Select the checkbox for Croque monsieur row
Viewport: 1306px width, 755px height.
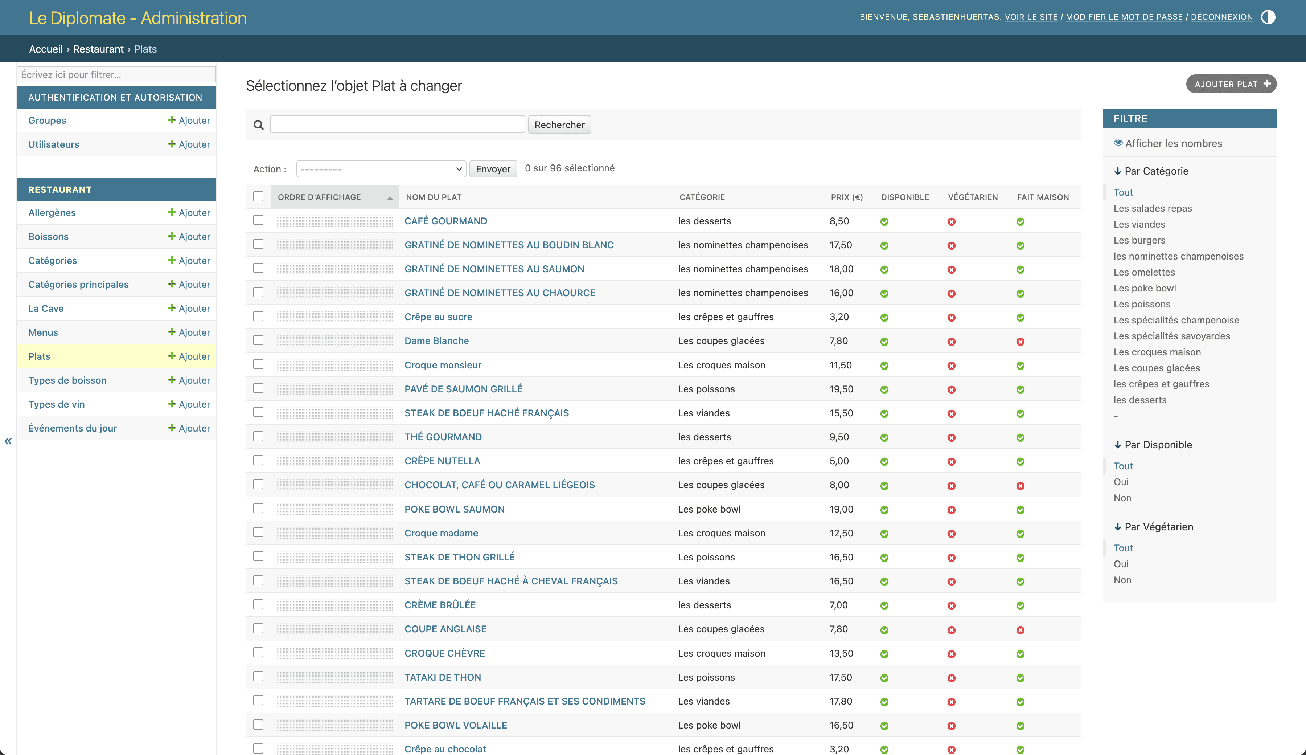[x=258, y=364]
